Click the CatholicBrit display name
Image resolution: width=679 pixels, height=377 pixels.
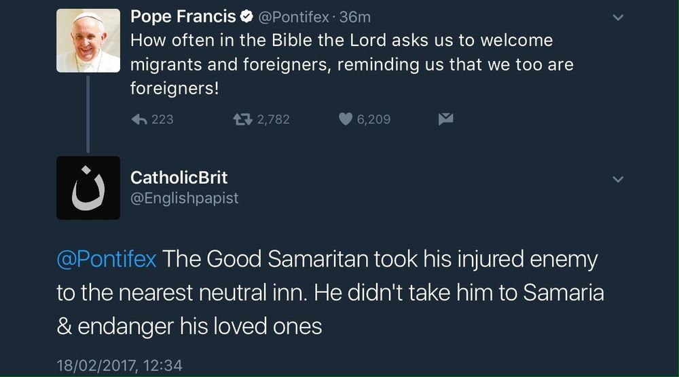[179, 178]
